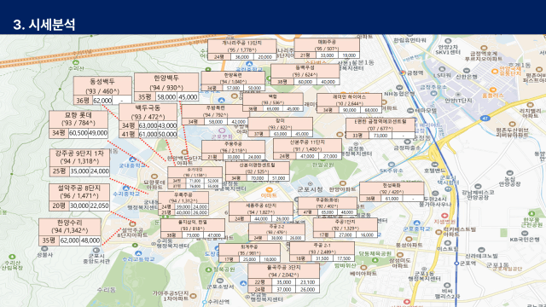Click the 래미안 하이어스 year and units line
Viewport: 546px width, 307px height.
point(349,104)
